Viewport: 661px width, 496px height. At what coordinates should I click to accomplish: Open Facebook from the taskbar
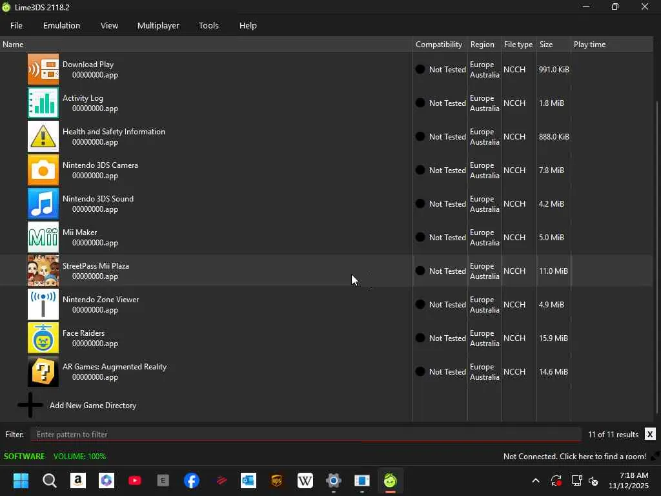click(x=191, y=480)
